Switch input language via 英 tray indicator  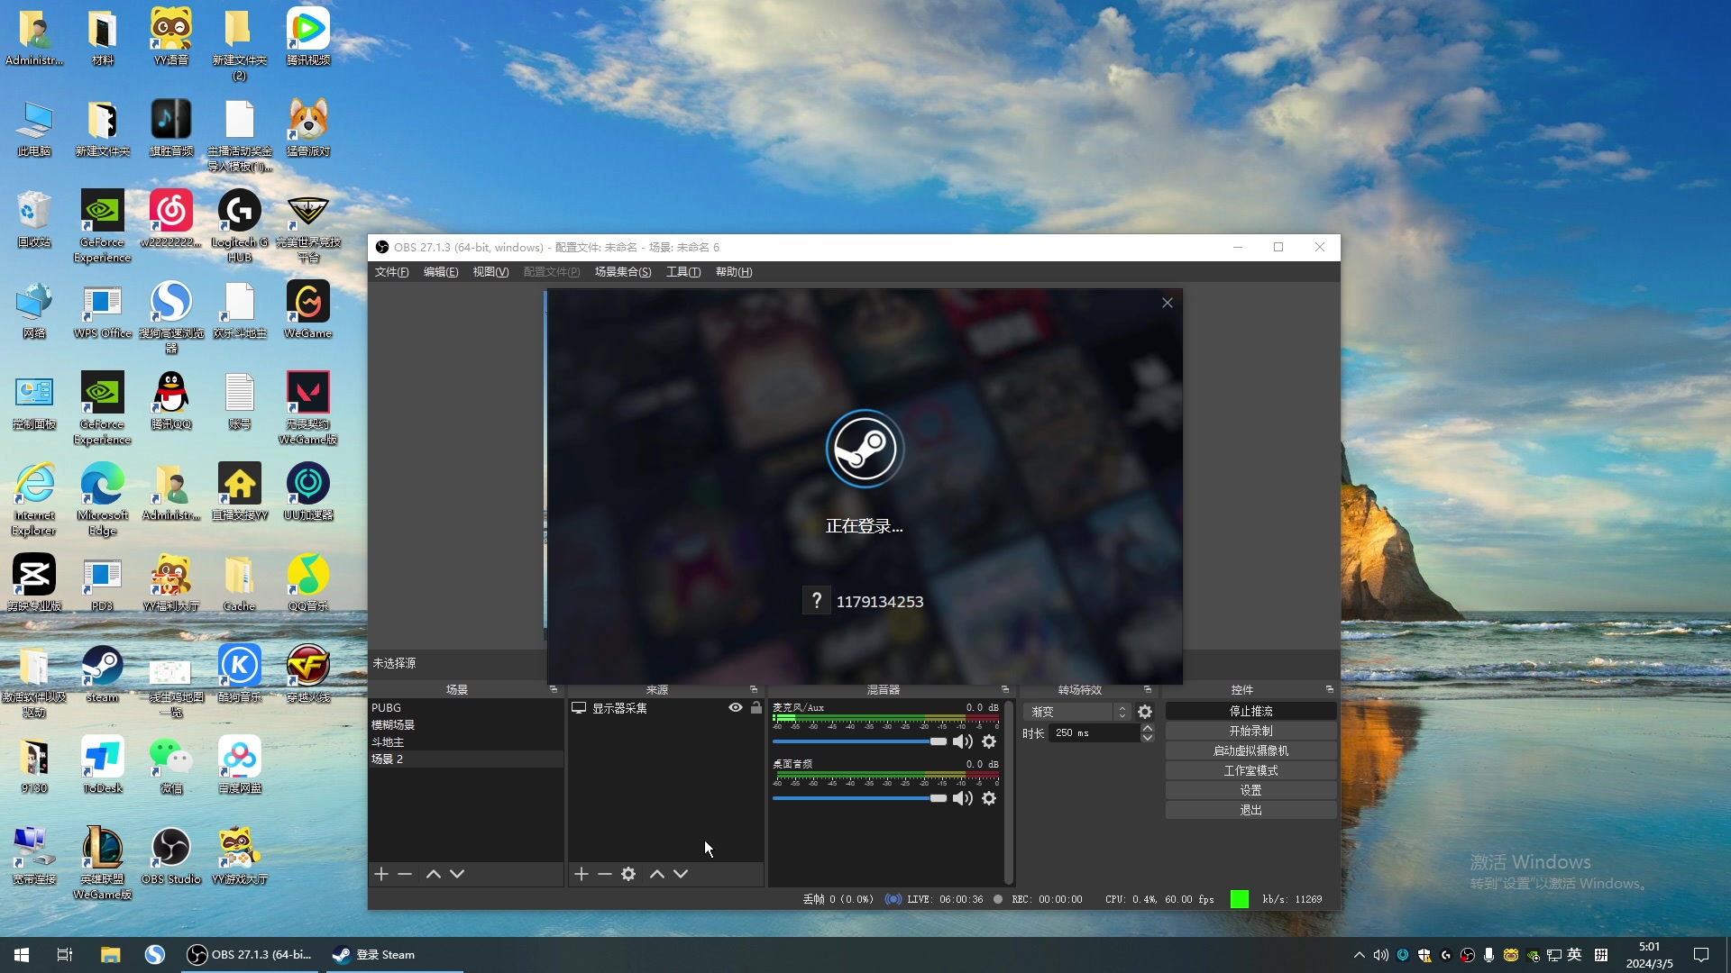(x=1575, y=955)
